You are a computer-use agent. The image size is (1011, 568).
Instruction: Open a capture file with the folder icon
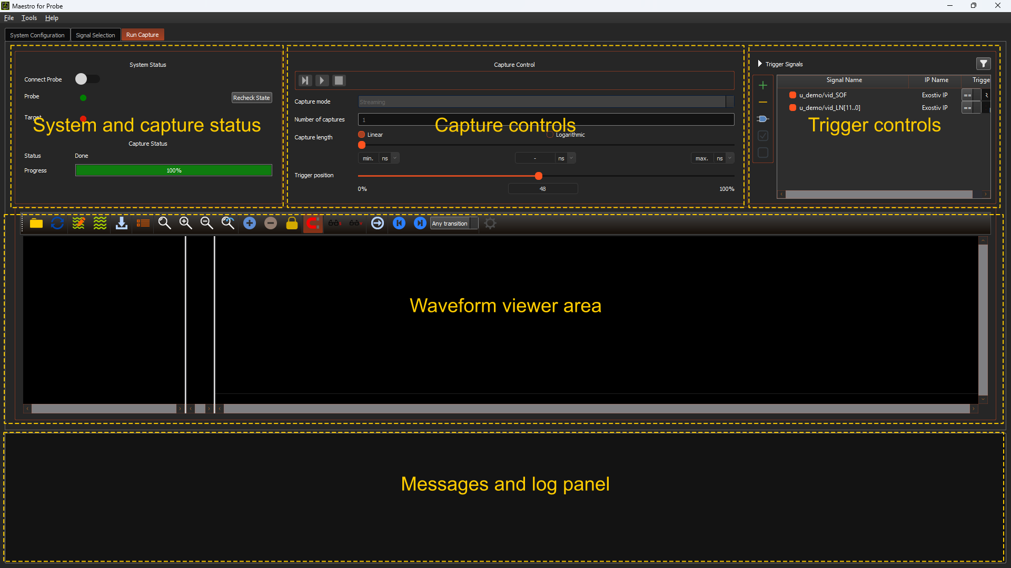tap(36, 224)
